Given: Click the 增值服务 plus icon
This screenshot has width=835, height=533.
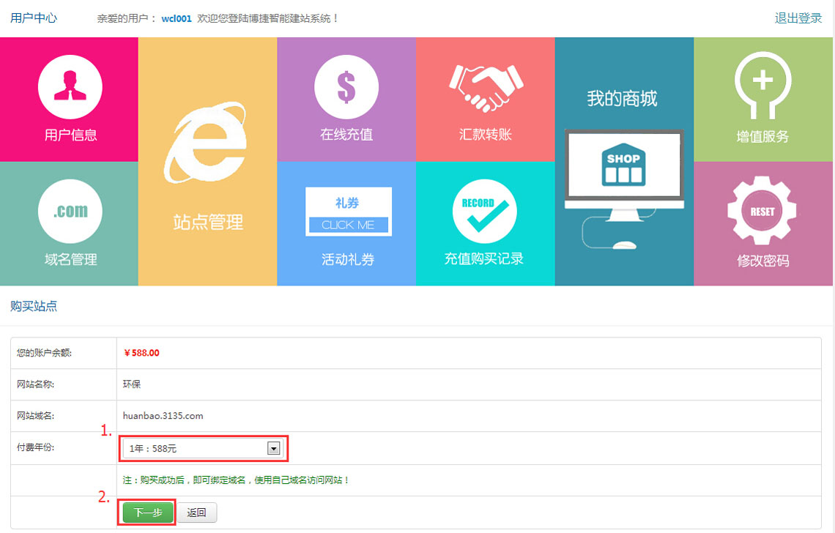Looking at the screenshot, I should (x=762, y=86).
